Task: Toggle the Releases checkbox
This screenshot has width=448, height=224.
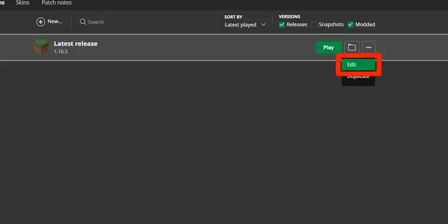Action: pyautogui.click(x=282, y=24)
